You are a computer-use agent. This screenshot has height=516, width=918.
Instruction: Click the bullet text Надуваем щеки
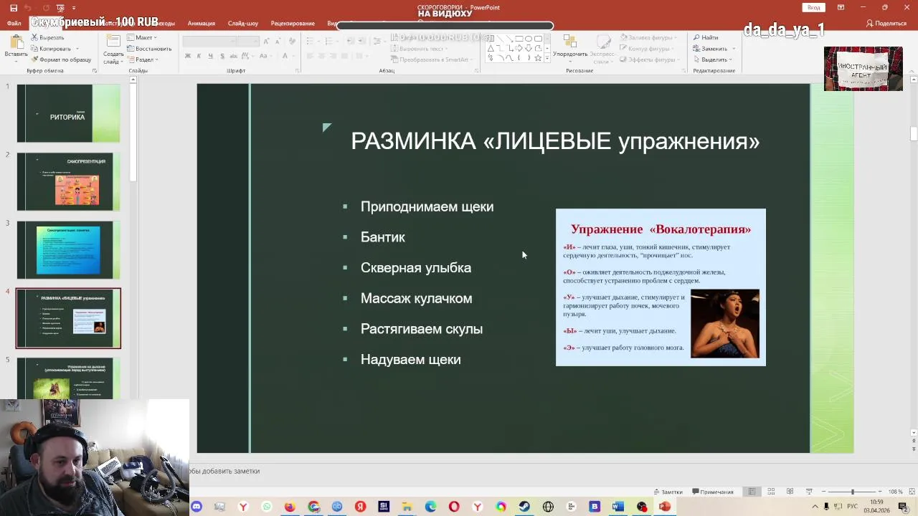(x=410, y=359)
